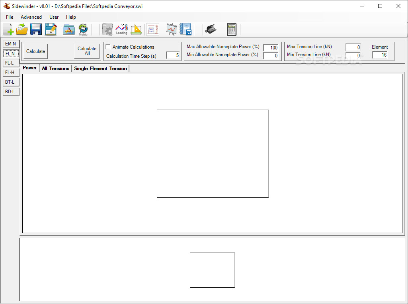This screenshot has width=408, height=304.
Task: Minimize the Sidewinder window
Action: pos(362,6)
